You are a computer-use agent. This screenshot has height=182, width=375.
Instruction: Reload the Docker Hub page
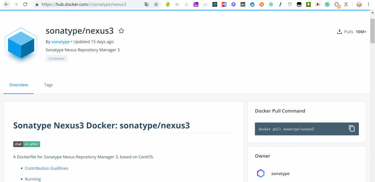coord(25,4)
